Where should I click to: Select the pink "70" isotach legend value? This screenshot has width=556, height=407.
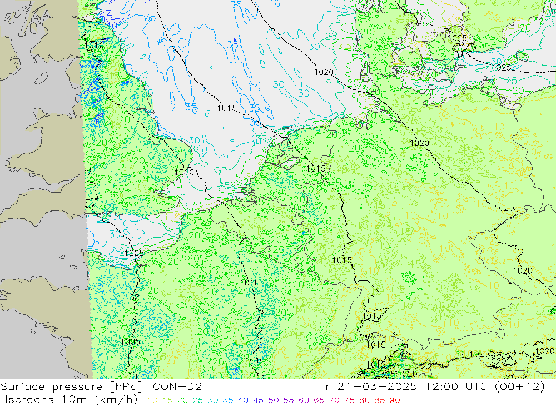tap(334, 400)
